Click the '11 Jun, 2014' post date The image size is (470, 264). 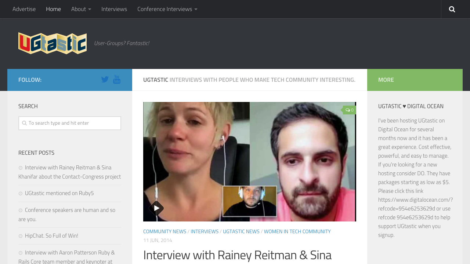[x=158, y=241]
